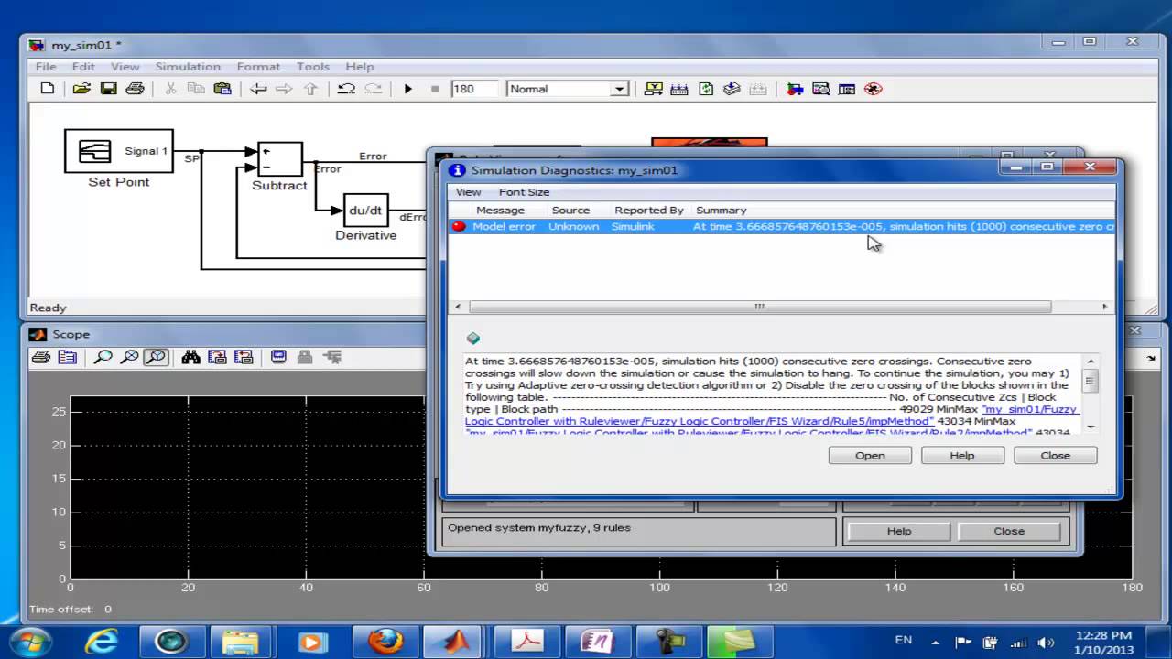
Task: Autoscale the Scope with binoculars icon
Action: pos(190,357)
